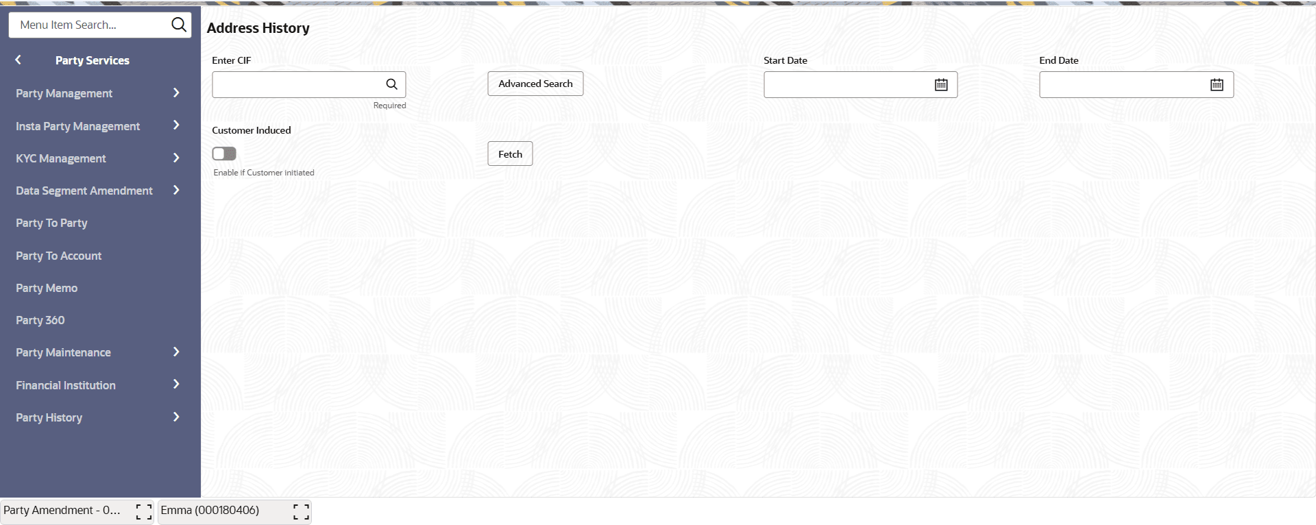Click the Enter CIF search magnifier icon

pos(392,84)
